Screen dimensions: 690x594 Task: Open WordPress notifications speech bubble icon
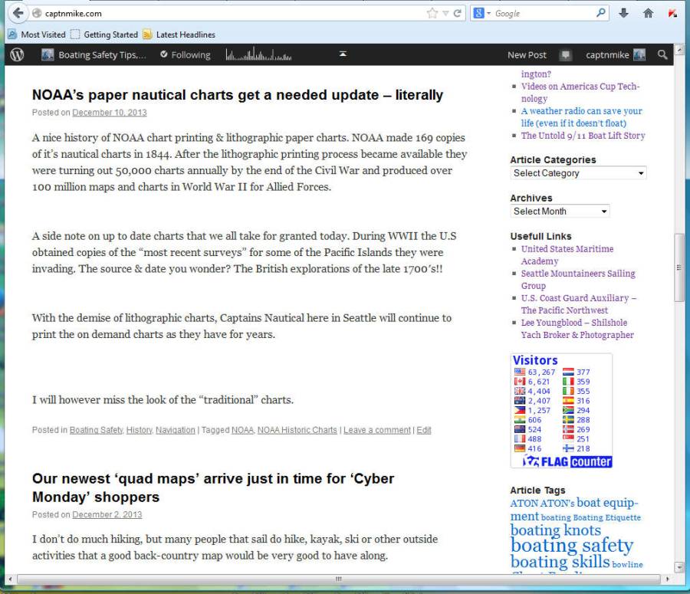566,54
